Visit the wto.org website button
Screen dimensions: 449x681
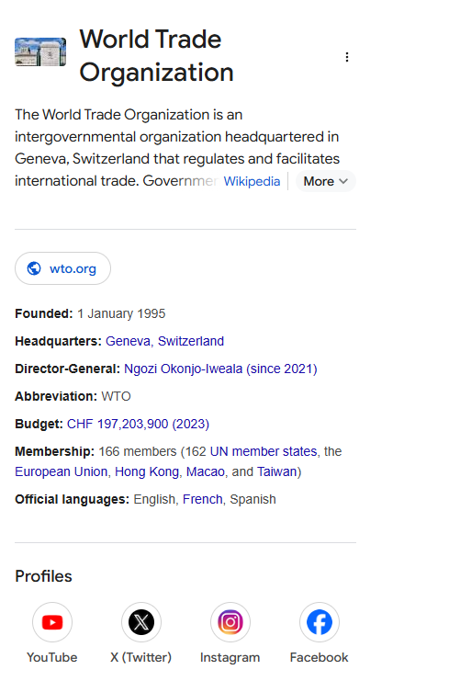[x=63, y=268]
